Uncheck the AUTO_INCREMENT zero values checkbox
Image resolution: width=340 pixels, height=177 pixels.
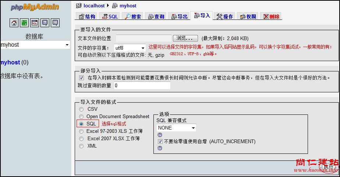click(x=160, y=141)
